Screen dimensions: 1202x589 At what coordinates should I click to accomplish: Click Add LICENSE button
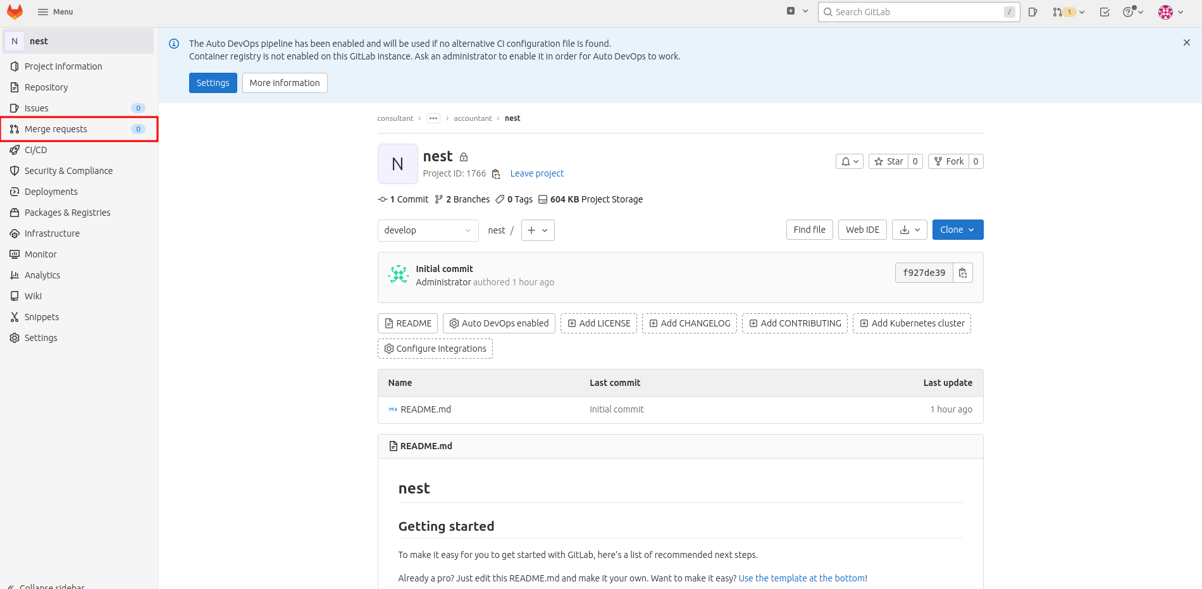[598, 323]
